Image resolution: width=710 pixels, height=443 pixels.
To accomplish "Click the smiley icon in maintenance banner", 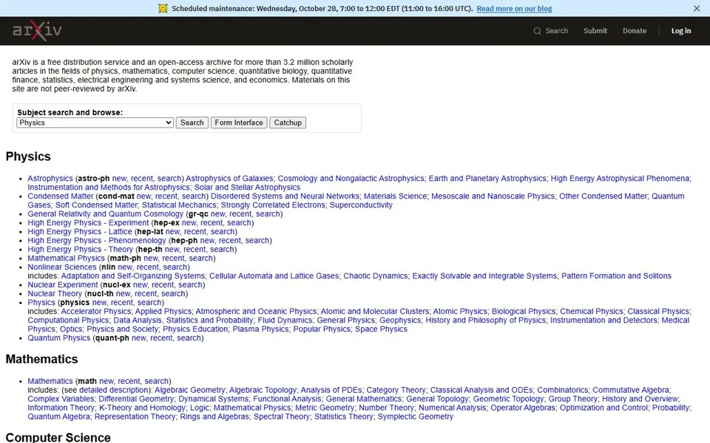I will [x=163, y=8].
